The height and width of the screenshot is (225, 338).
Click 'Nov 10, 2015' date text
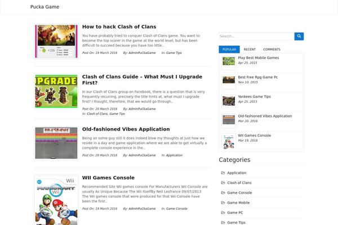tap(248, 82)
